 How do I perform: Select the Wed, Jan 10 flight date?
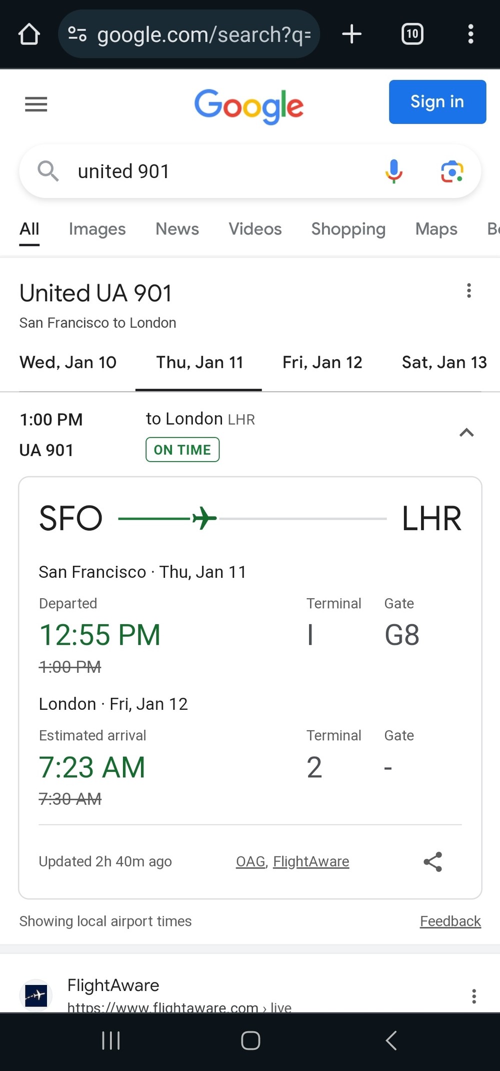[68, 362]
